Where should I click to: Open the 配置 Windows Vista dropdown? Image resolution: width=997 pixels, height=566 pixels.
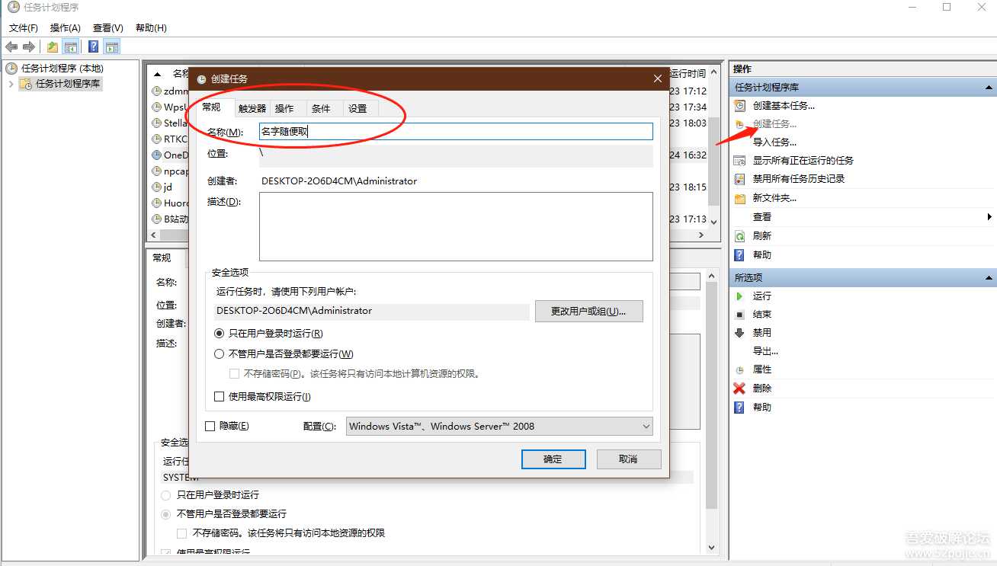click(x=499, y=427)
